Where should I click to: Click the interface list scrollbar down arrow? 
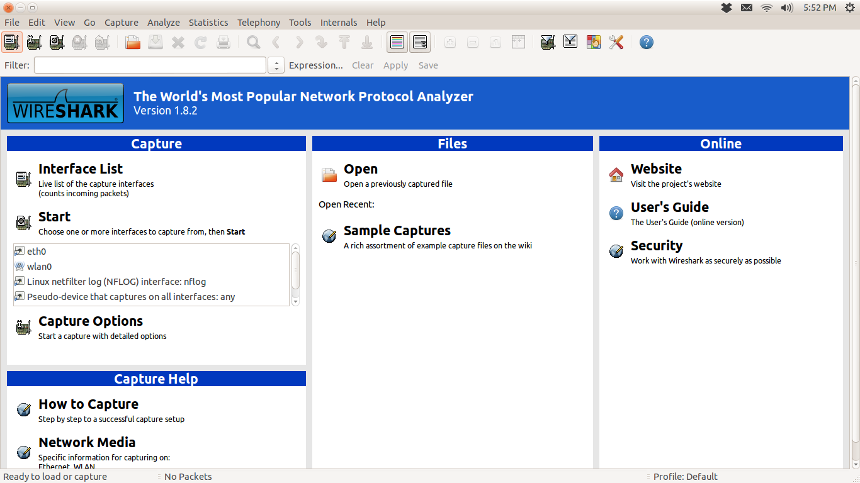point(296,302)
